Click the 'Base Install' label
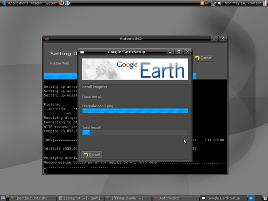 92,97
